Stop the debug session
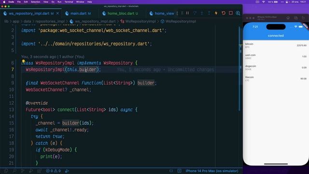This screenshot has height=174, width=309. point(231,13)
